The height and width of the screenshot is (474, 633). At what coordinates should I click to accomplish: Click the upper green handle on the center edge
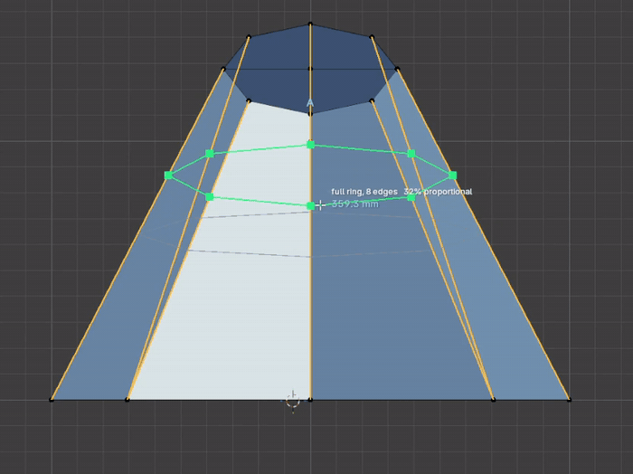pos(310,145)
